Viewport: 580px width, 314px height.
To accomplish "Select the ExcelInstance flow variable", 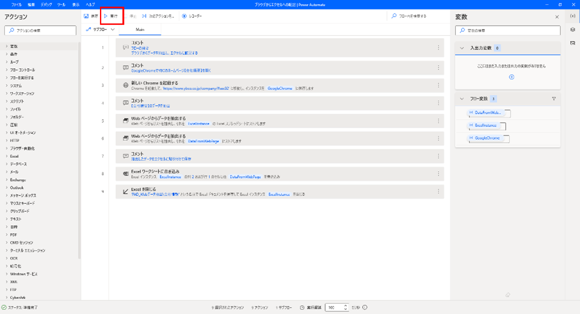I will 485,125.
